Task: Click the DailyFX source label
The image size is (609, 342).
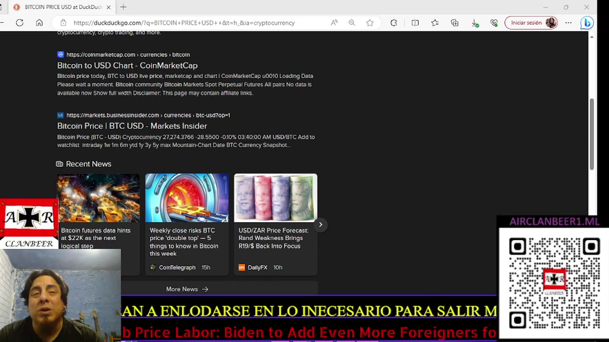Action: (x=257, y=267)
